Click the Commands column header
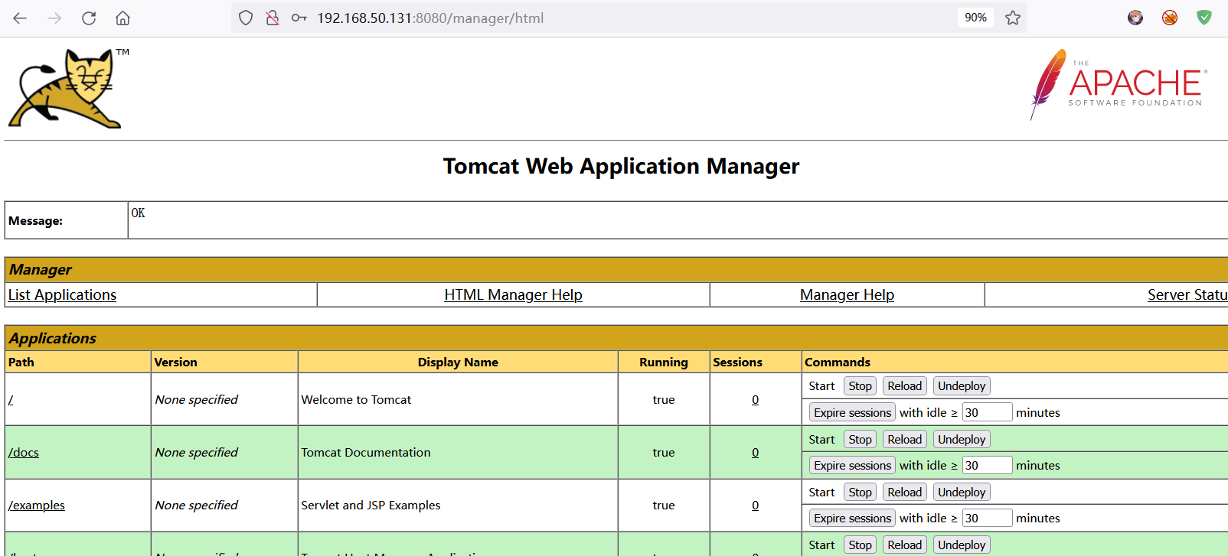Image resolution: width=1228 pixels, height=556 pixels. 838,362
